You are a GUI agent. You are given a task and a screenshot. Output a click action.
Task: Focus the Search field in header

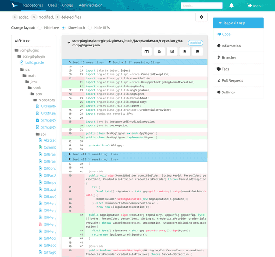[x=202, y=6]
